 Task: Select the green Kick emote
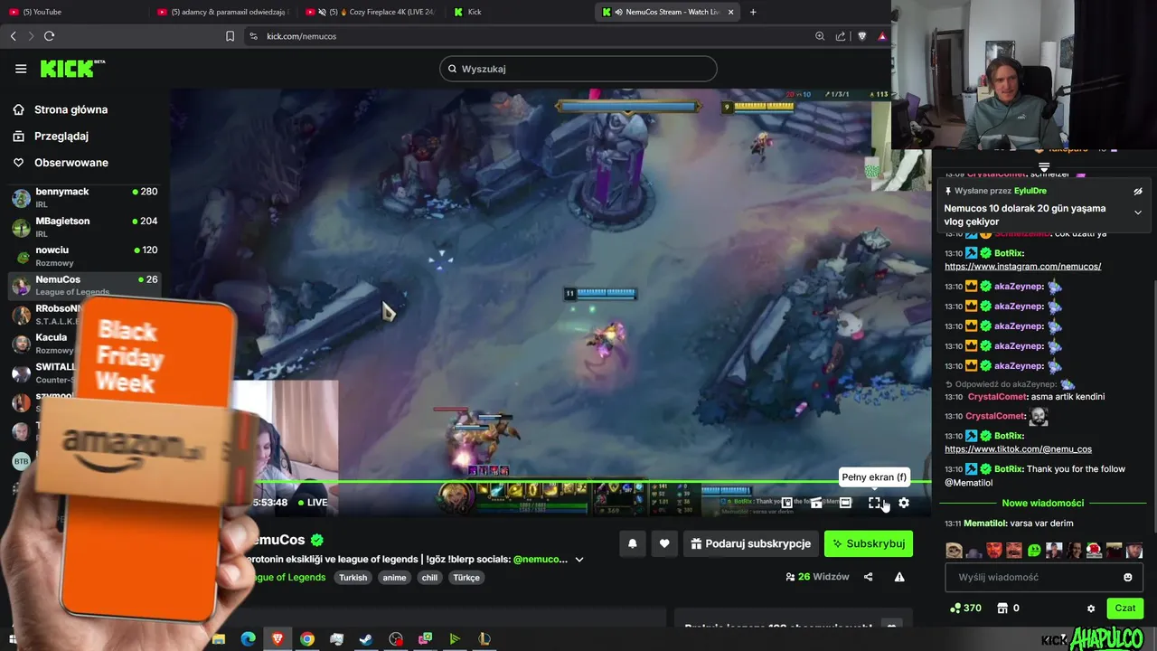(x=1033, y=551)
